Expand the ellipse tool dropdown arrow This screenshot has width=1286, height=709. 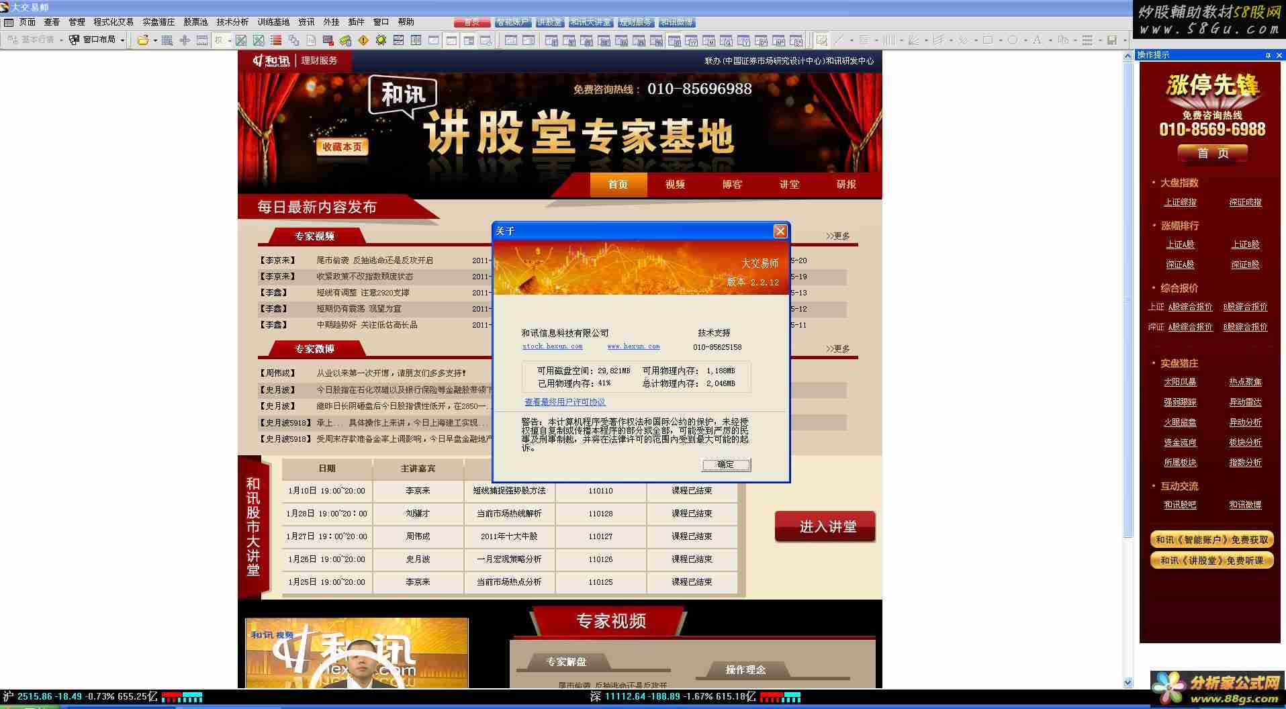point(1026,40)
